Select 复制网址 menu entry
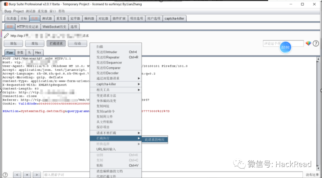 click(116, 106)
